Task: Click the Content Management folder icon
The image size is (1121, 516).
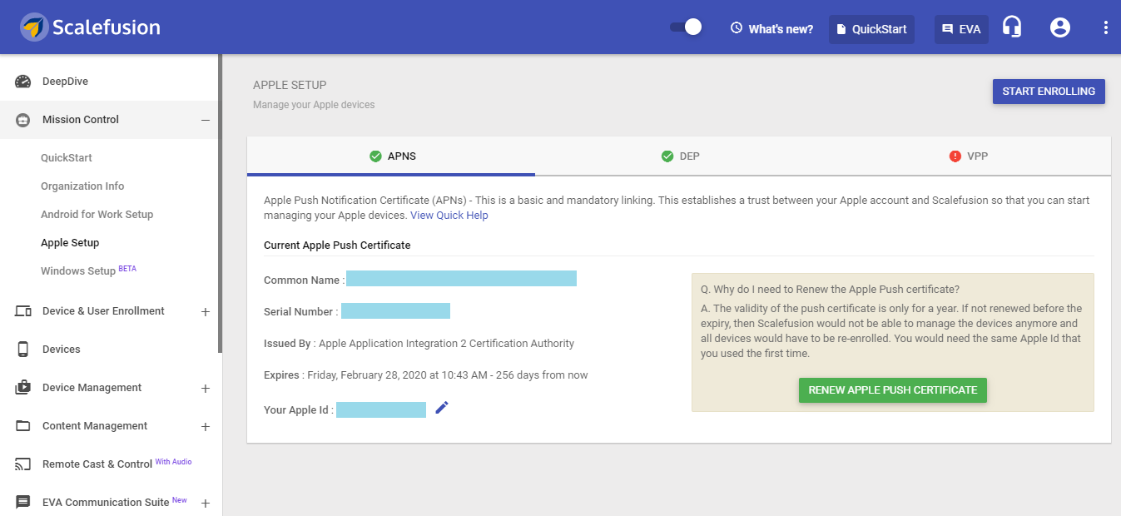Action: (x=23, y=426)
